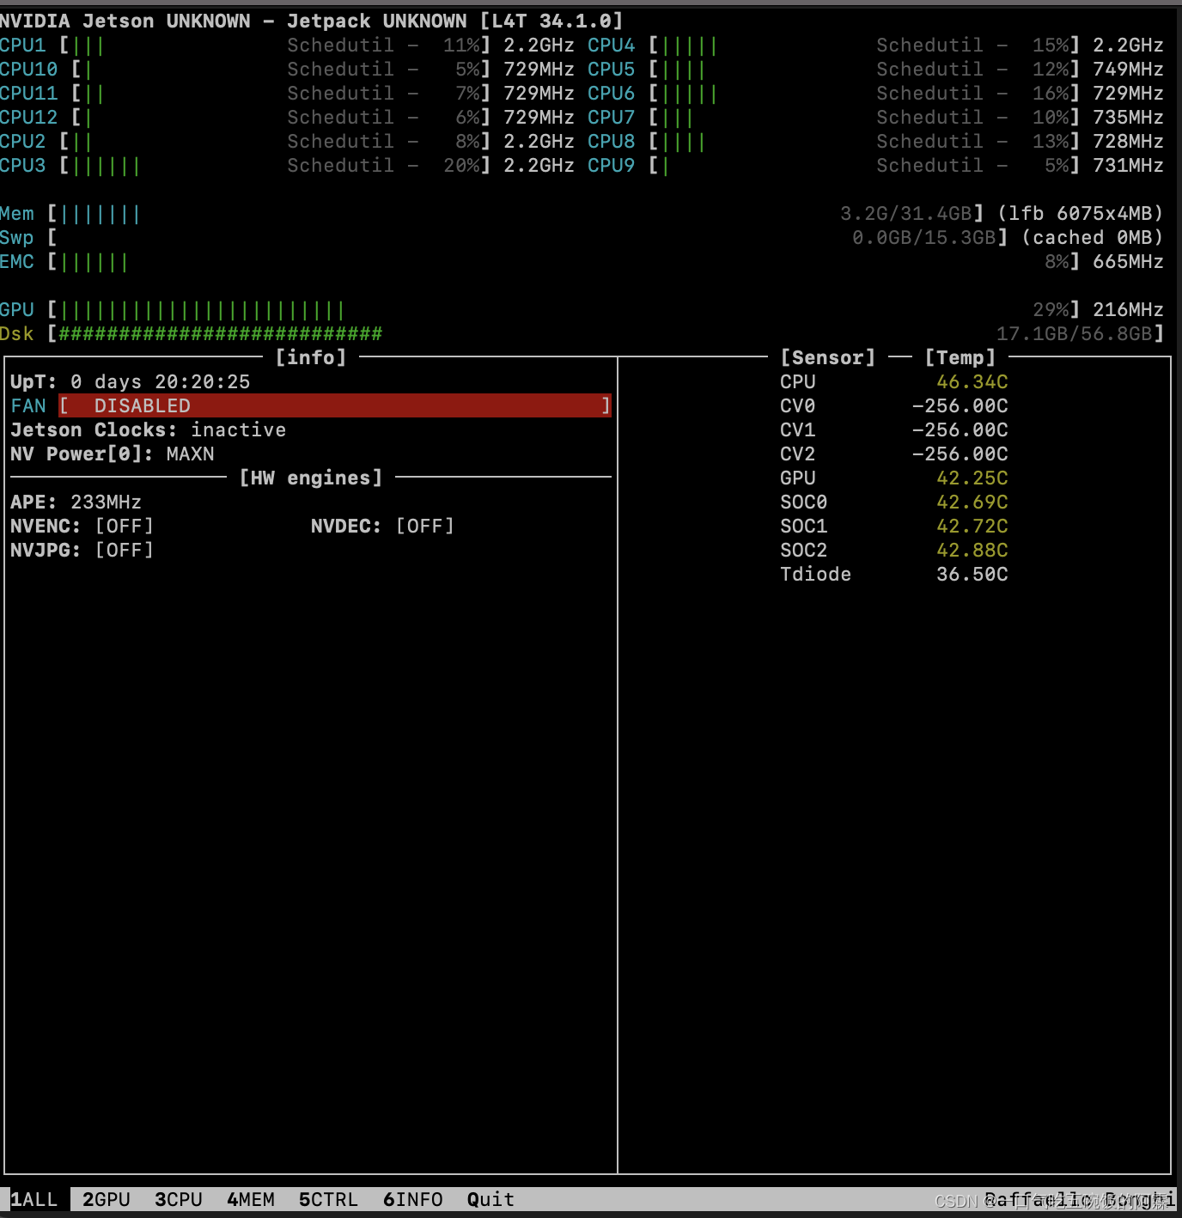Select the CPU9 label
Image resolution: width=1182 pixels, height=1218 pixels.
[612, 165]
